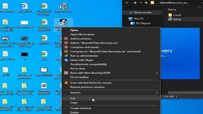Screen dimensions: 203x114
Task: Click the shield icon for Run as administrator
Action: pyautogui.click(x=66, y=56)
